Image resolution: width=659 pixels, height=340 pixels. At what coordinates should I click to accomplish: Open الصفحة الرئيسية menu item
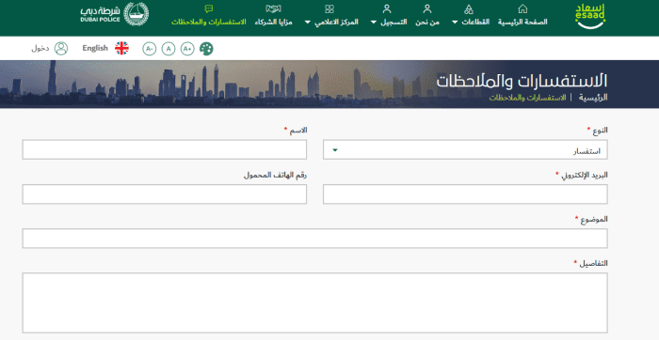(x=522, y=23)
